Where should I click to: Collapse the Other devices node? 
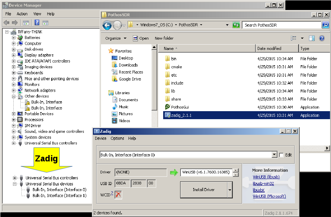(14, 96)
